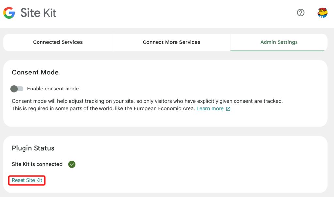The image size is (334, 197).
Task: Toggle the Enable consent mode switch
Action: click(x=17, y=89)
